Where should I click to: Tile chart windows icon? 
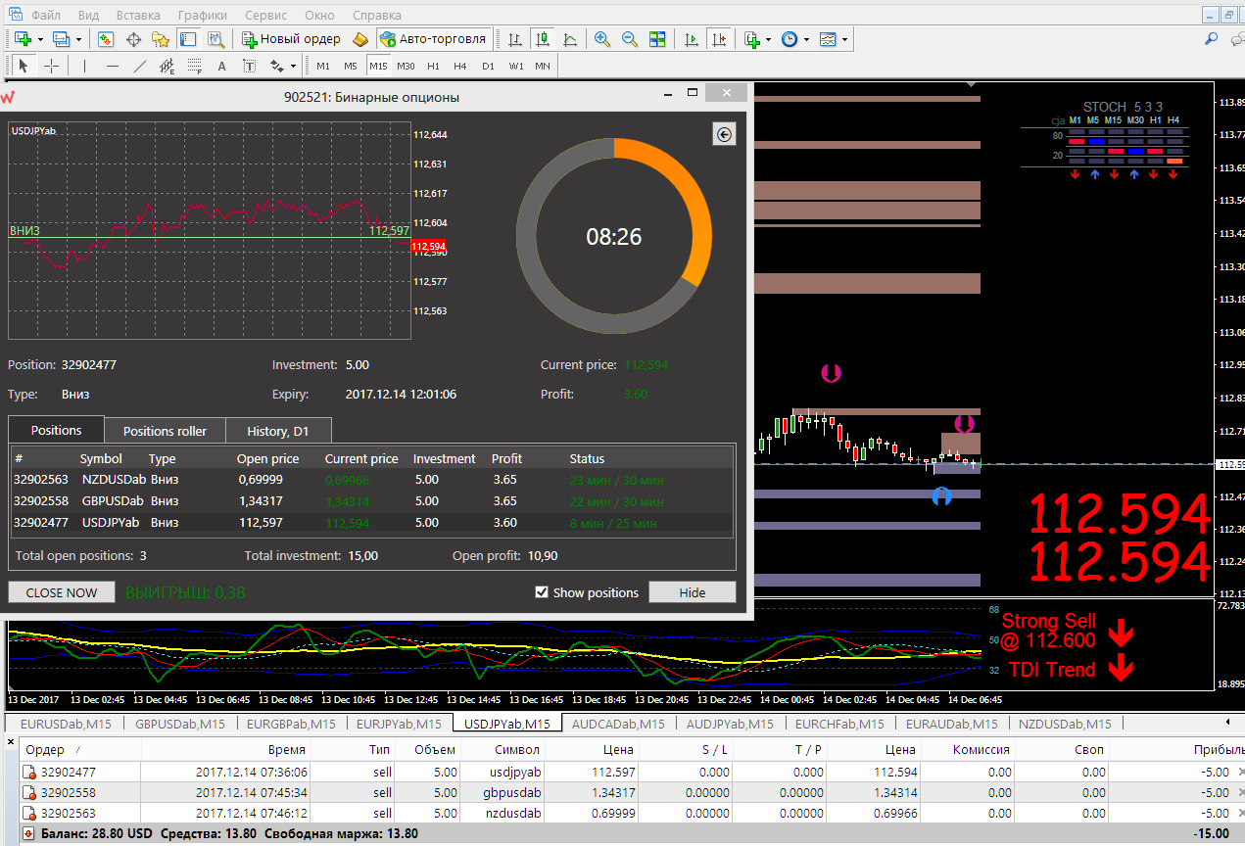pyautogui.click(x=657, y=39)
